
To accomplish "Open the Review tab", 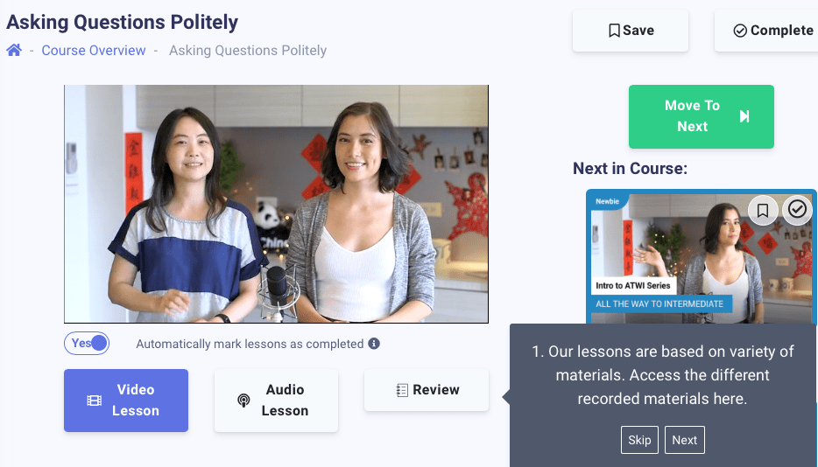I will (427, 390).
